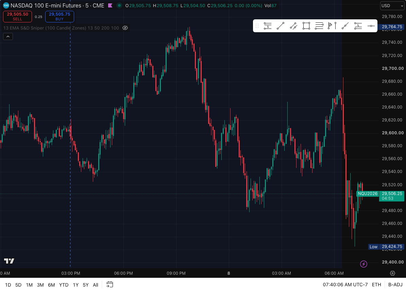Click the 29,505.50 SELL button
Screen dimensions: 406x291
(17, 17)
